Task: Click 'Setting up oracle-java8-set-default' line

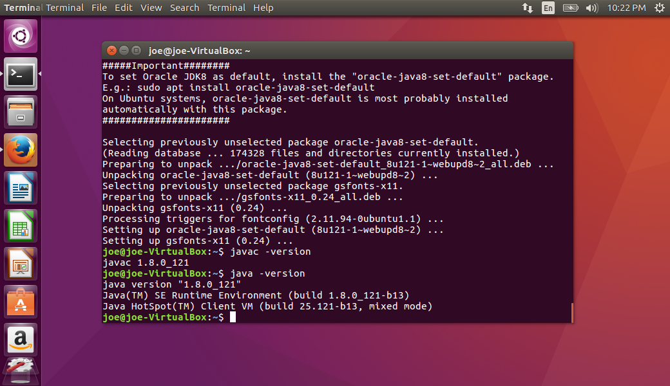Action: pos(273,230)
